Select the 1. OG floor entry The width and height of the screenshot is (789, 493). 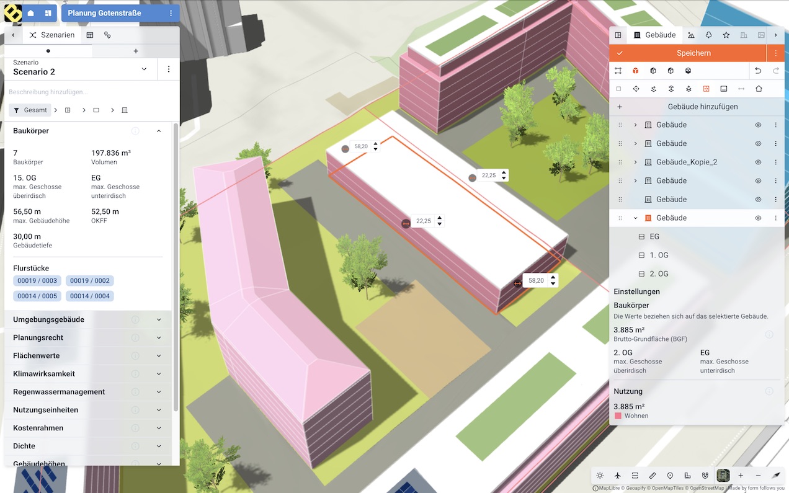coord(659,255)
